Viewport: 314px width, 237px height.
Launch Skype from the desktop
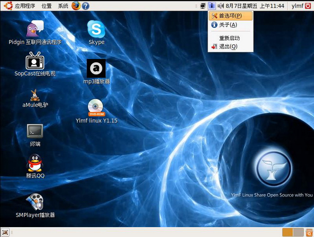coord(96,29)
